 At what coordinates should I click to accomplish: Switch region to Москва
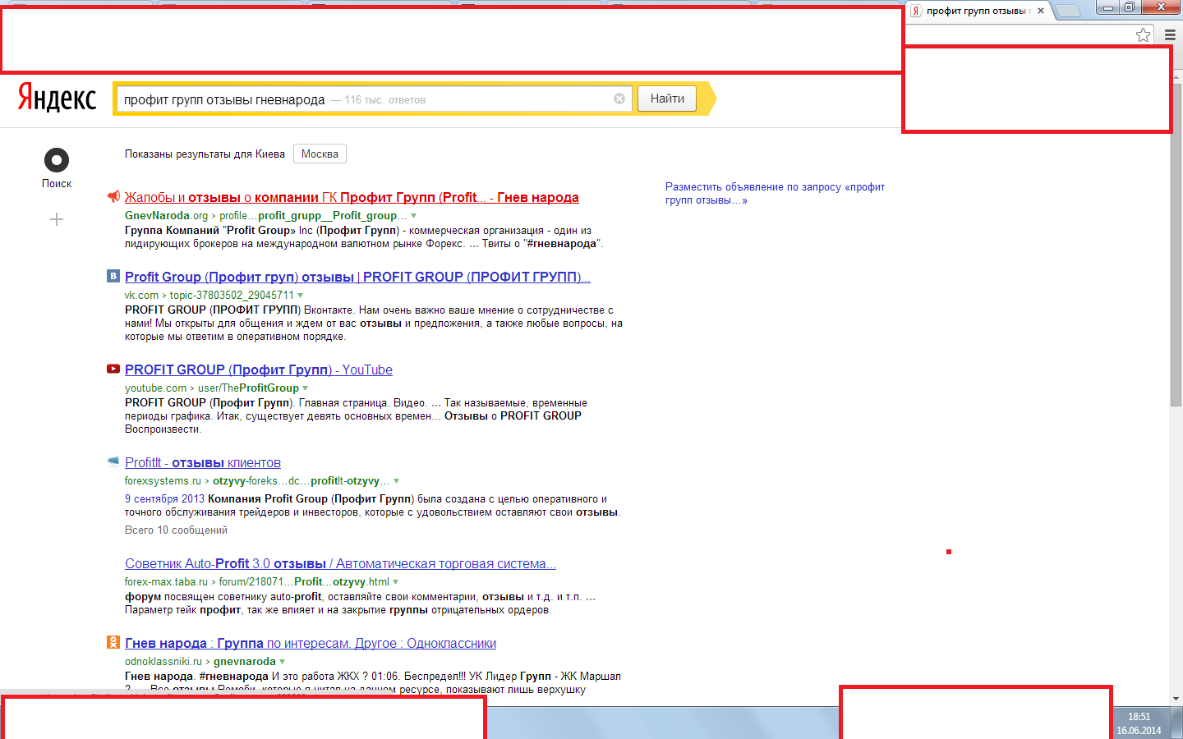320,154
